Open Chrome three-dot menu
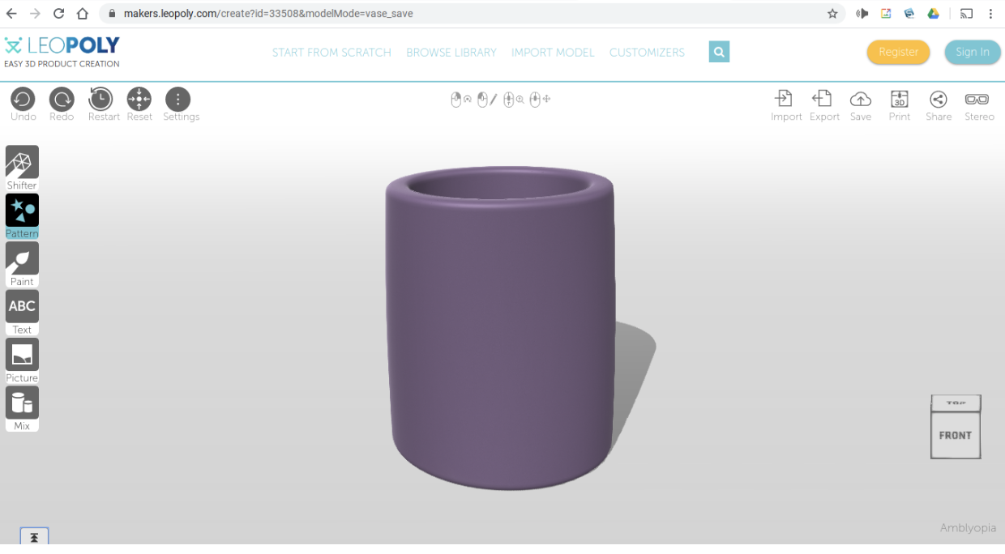This screenshot has width=1005, height=554. pyautogui.click(x=990, y=14)
